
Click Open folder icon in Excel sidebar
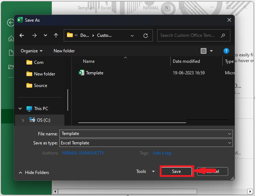11,67
